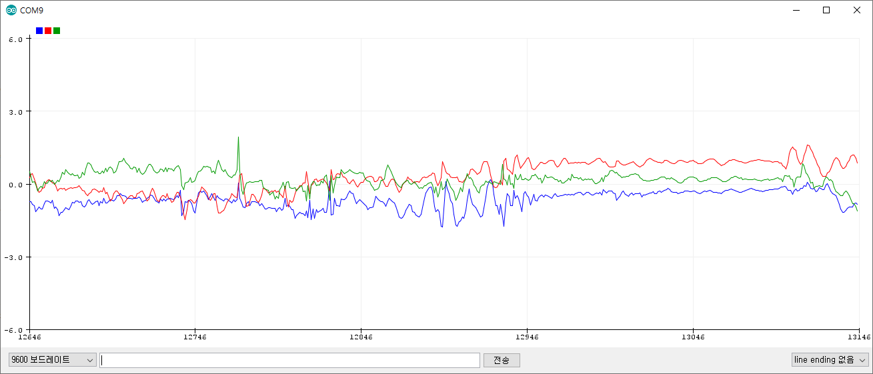The image size is (873, 374).
Task: Click the 13046 x-axis label
Action: point(693,338)
